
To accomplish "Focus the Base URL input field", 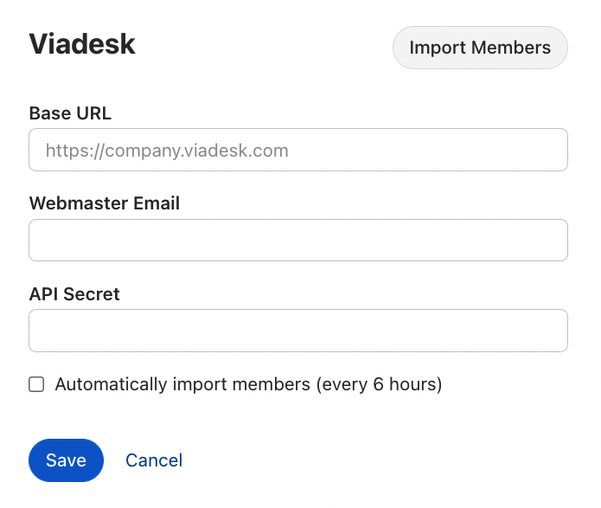I will pyautogui.click(x=298, y=150).
